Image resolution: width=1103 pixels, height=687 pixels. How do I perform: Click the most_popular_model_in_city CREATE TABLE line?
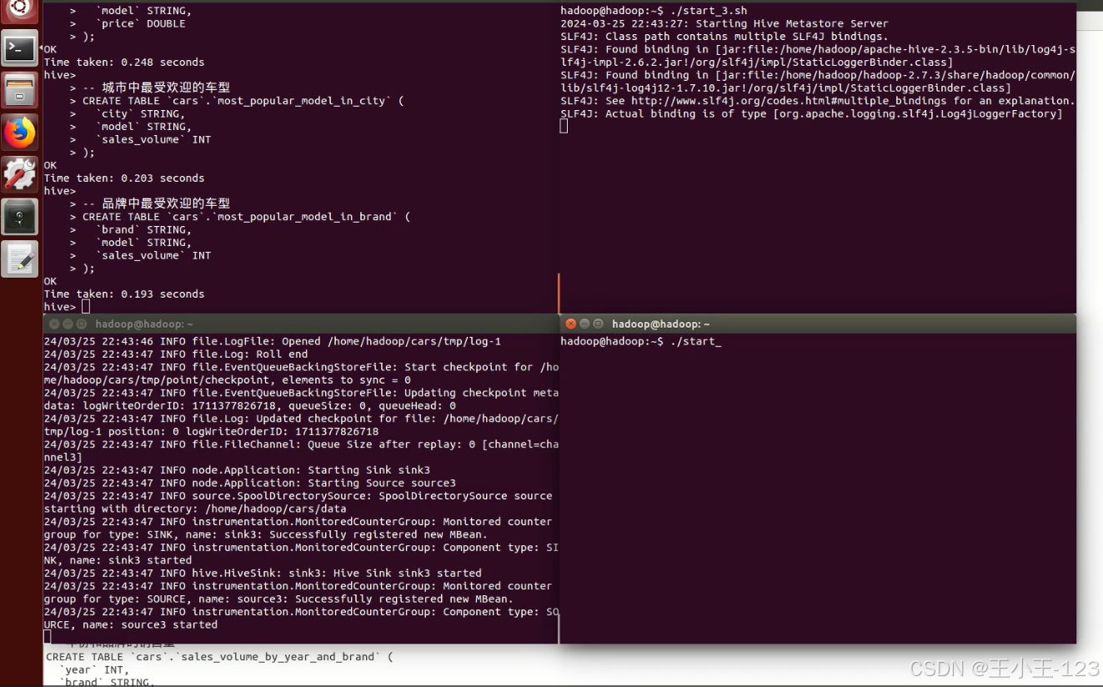pyautogui.click(x=237, y=101)
